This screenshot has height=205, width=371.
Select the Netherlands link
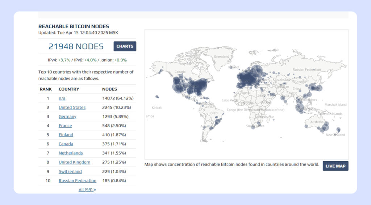[x=71, y=153]
